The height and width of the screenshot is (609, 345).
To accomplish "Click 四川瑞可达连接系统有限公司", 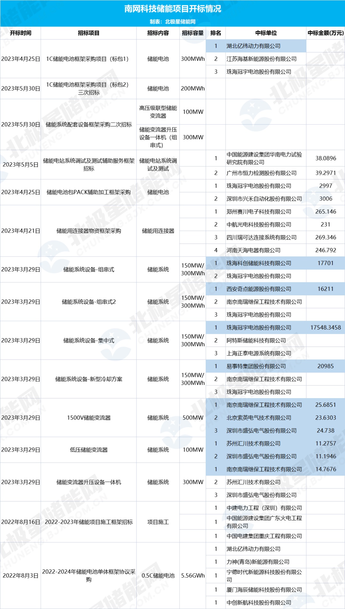I will pyautogui.click(x=261, y=237).
